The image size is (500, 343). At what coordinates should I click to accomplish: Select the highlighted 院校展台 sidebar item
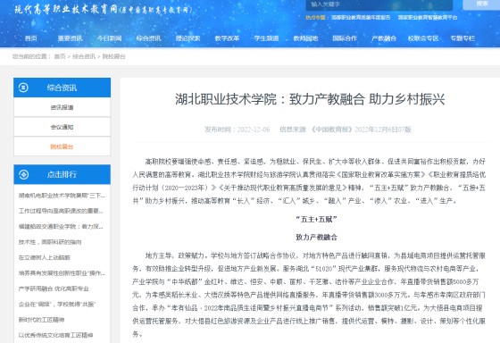[x=62, y=146]
